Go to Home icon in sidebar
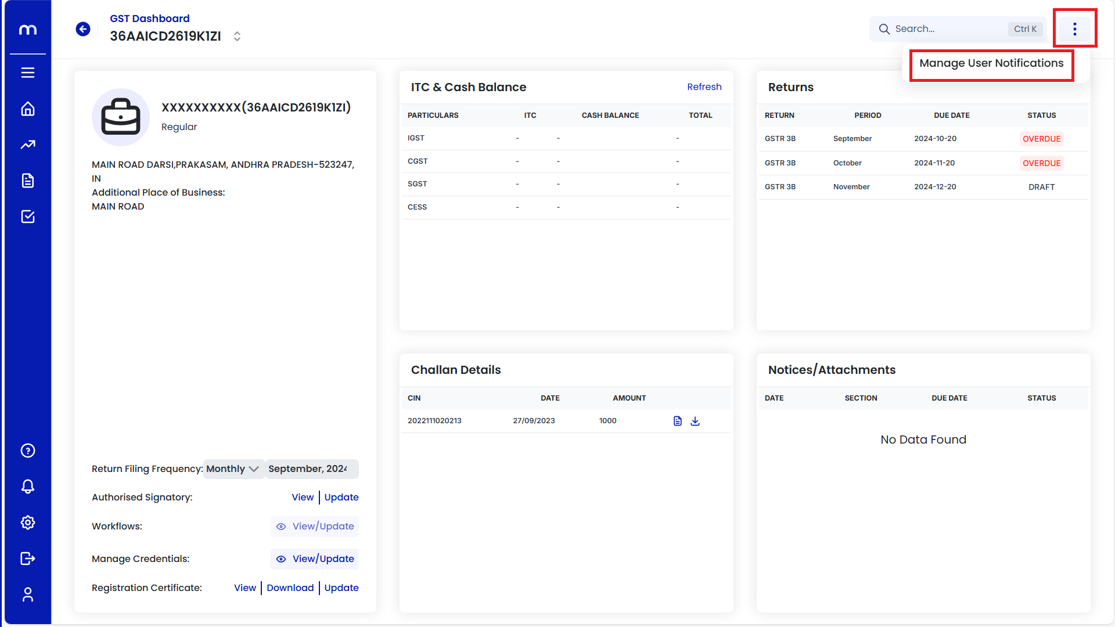This screenshot has width=1115, height=627. tap(28, 109)
